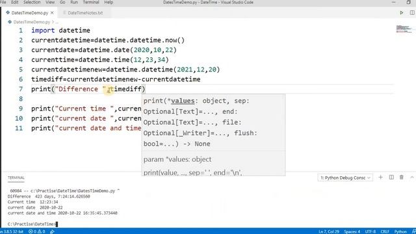Click the line "currenttime=datetime.time(12,23,34)"
This screenshot has width=416, height=234.
click(100, 60)
